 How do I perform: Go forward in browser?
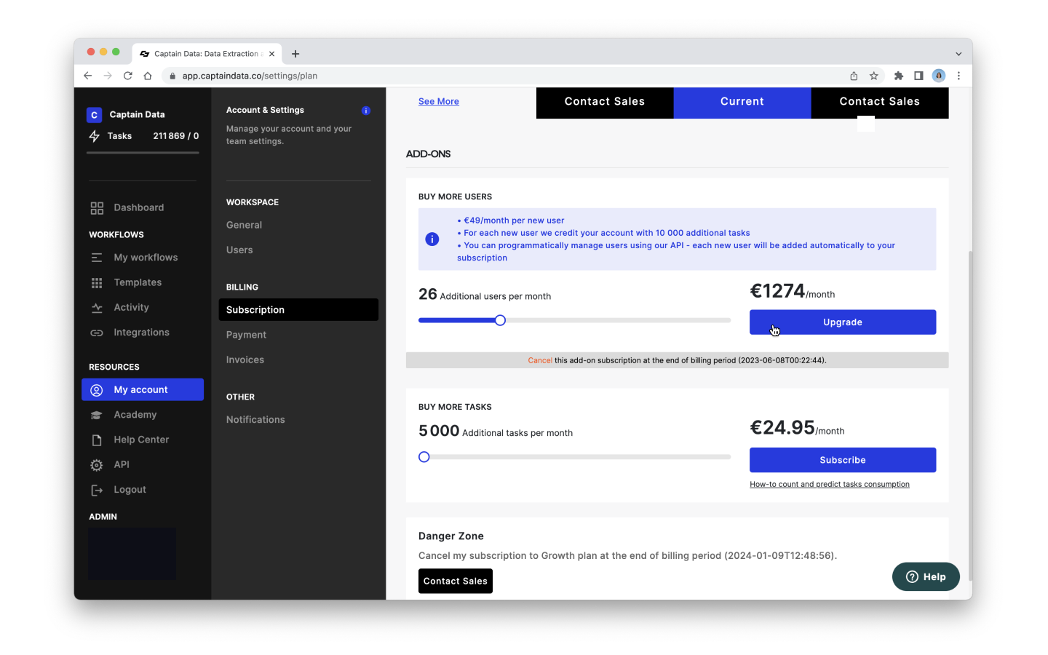pyautogui.click(x=108, y=76)
